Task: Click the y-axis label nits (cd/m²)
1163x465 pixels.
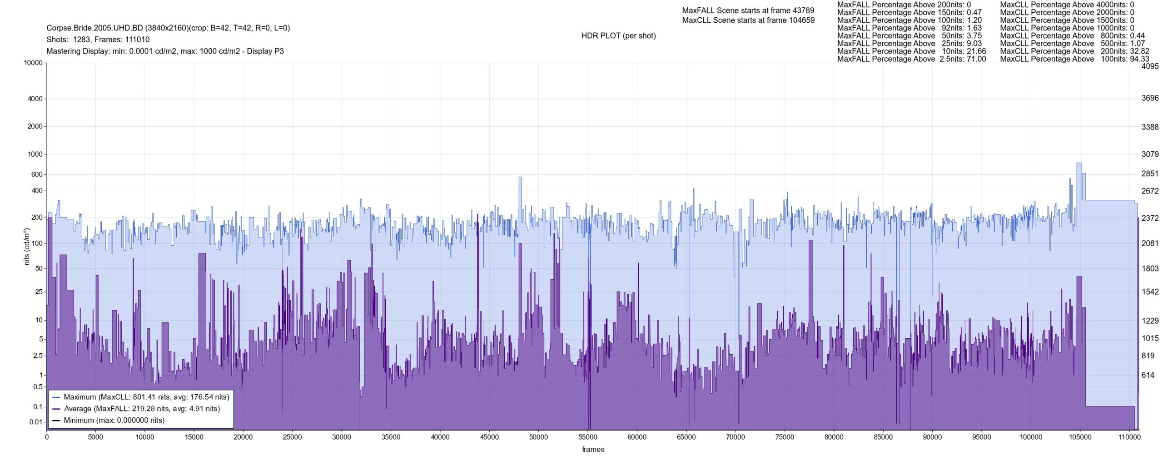Action: click(x=27, y=247)
